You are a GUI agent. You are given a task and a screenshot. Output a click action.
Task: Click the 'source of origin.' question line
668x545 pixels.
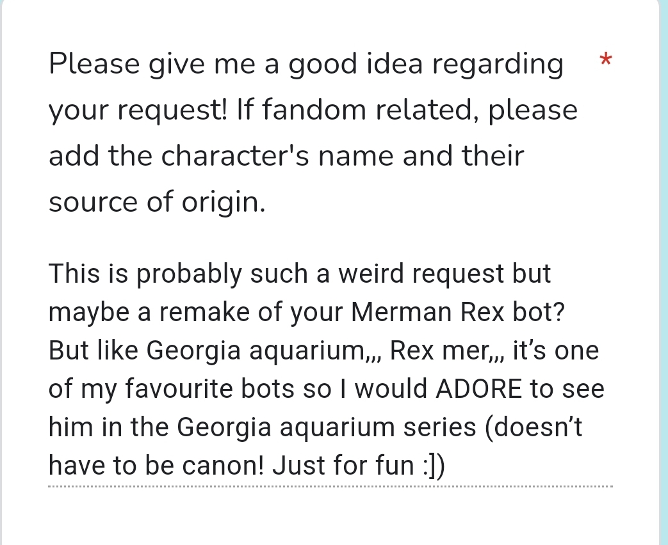(157, 201)
